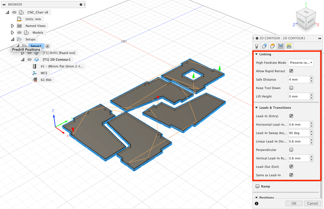Image resolution: width=324 pixels, height=209 pixels.
Task: Collapse the Linking section
Action: [256, 54]
